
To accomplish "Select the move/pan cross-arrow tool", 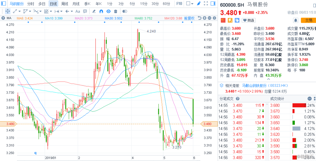I will (8, 11).
